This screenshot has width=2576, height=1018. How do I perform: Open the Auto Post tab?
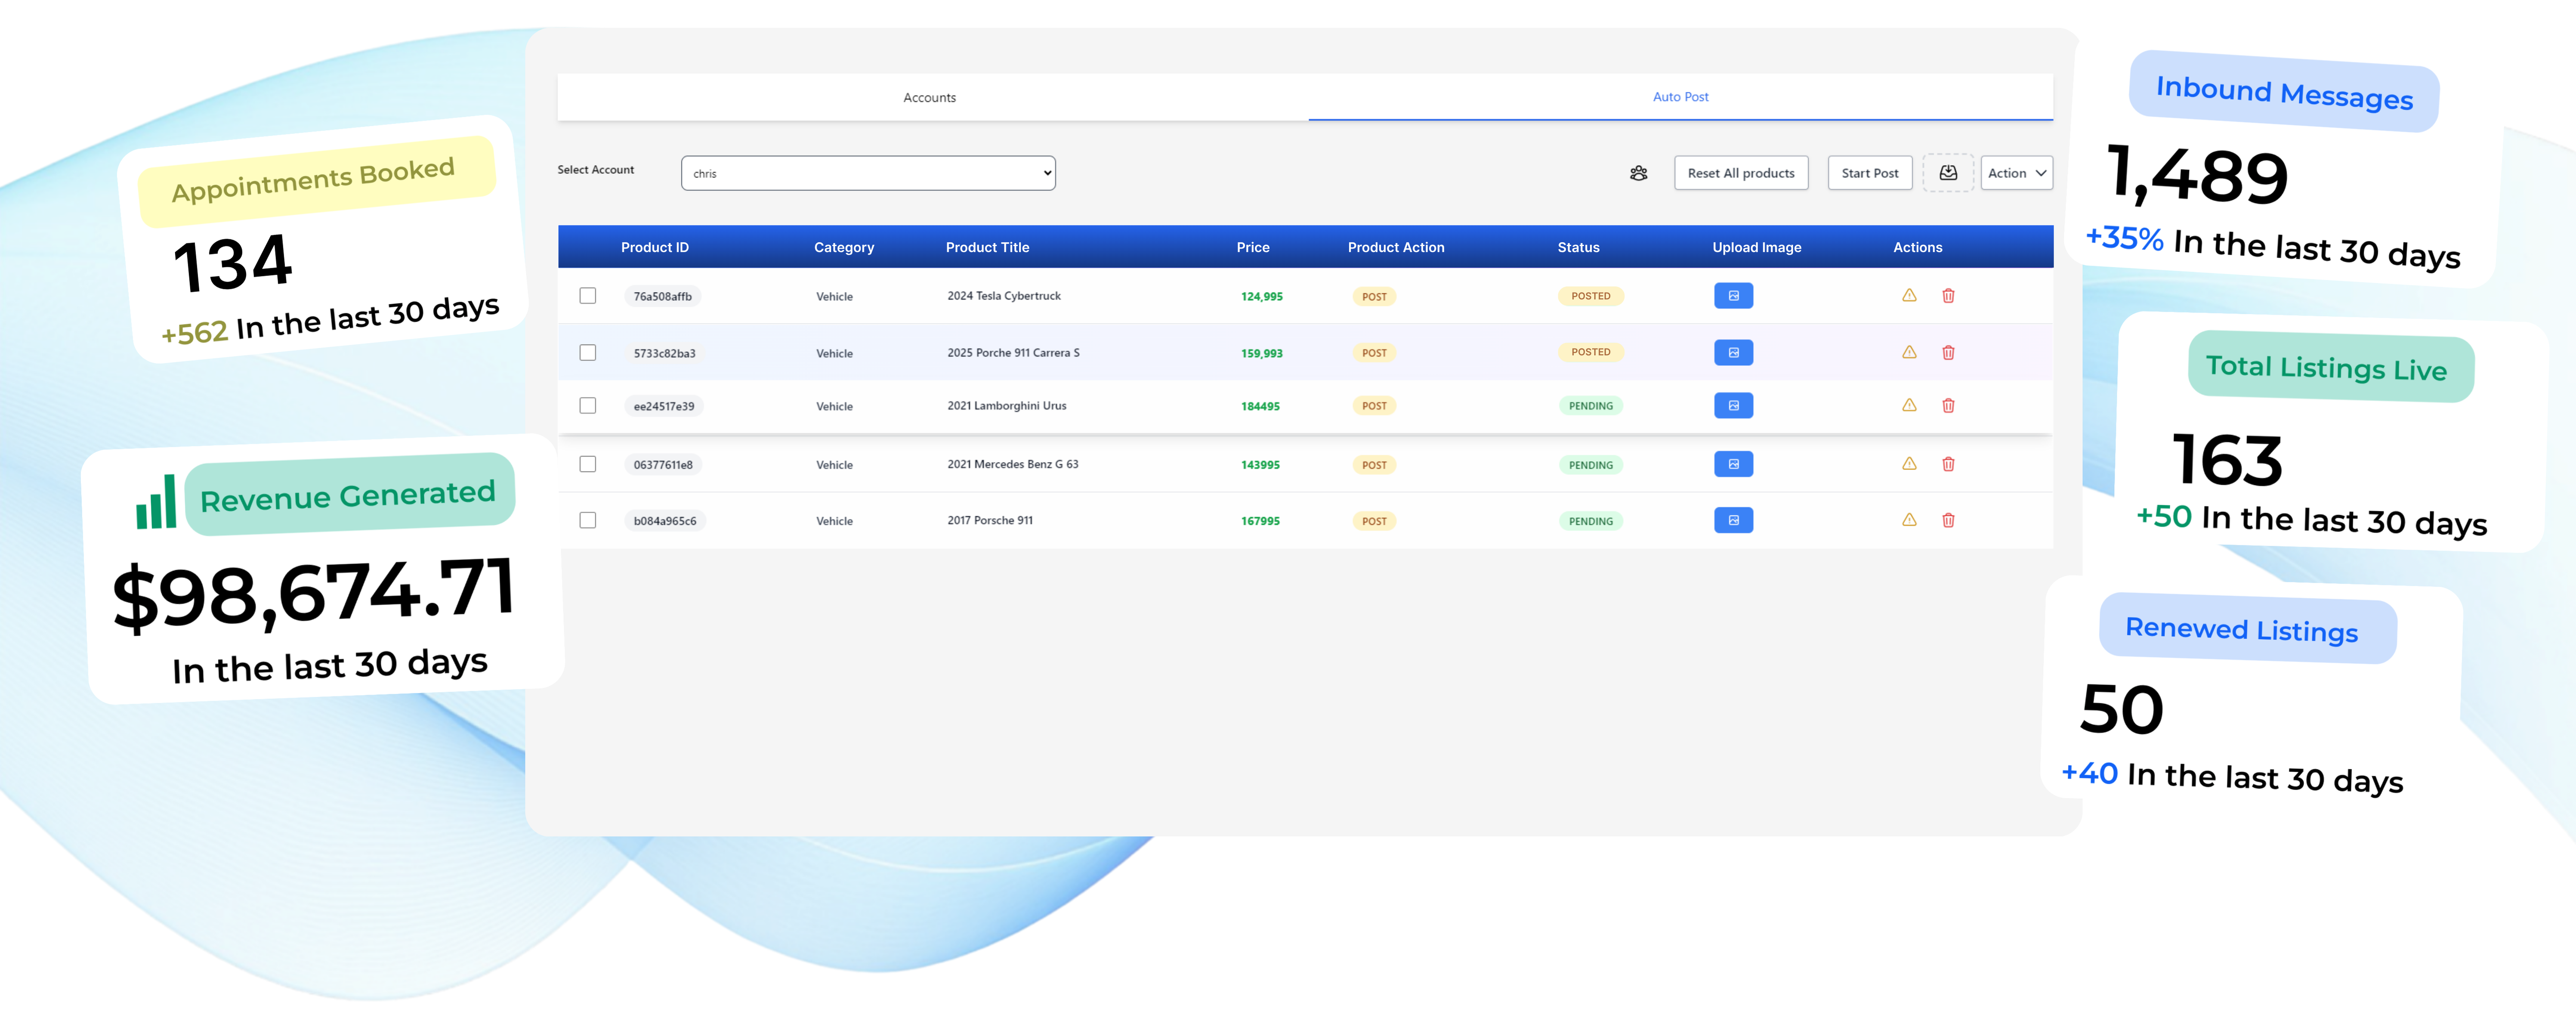tap(1679, 97)
